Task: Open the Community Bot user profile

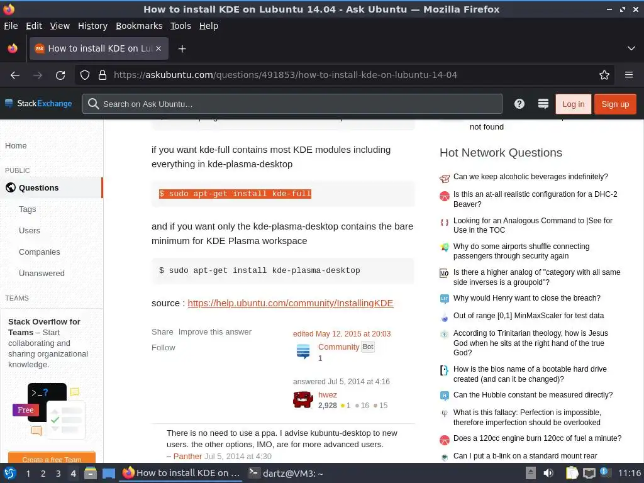Action: click(338, 347)
